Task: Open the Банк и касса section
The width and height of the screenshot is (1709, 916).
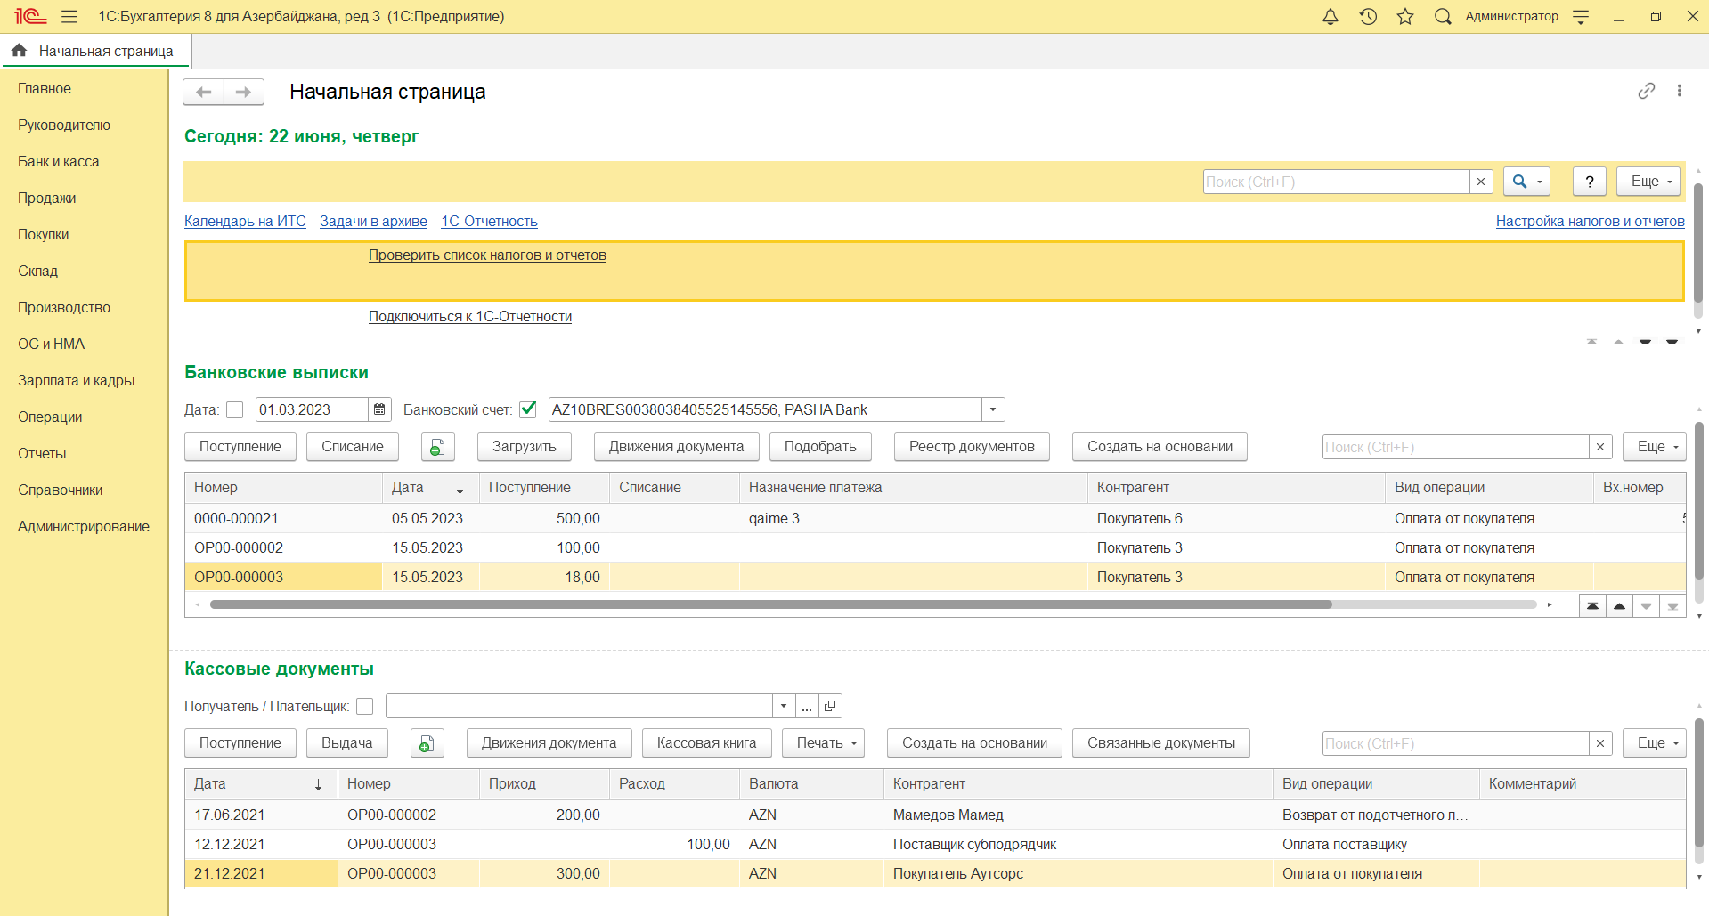Action: [x=59, y=161]
